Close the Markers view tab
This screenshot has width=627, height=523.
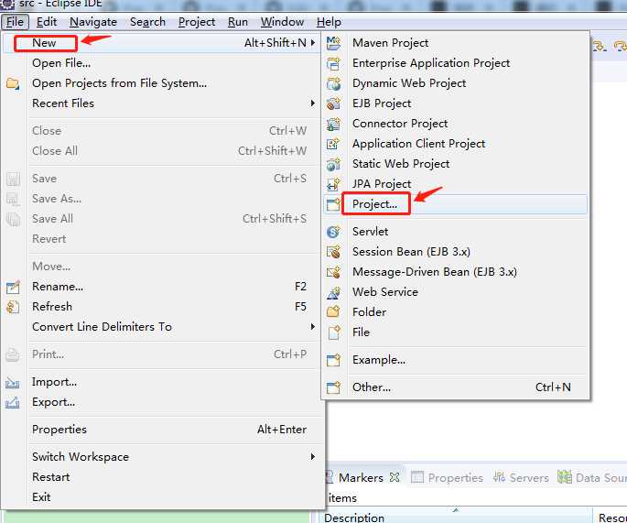(395, 477)
